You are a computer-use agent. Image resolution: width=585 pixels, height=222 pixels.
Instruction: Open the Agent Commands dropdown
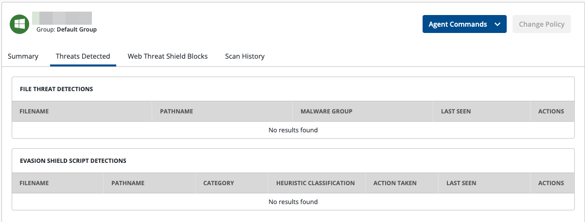point(458,24)
